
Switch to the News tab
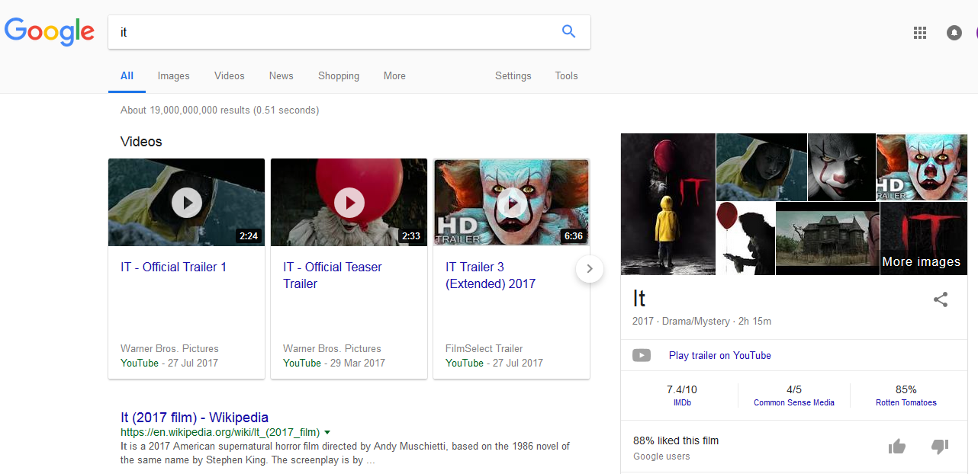[281, 75]
